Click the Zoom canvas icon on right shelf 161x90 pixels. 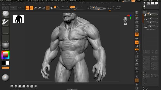pyautogui.click(x=137, y=22)
